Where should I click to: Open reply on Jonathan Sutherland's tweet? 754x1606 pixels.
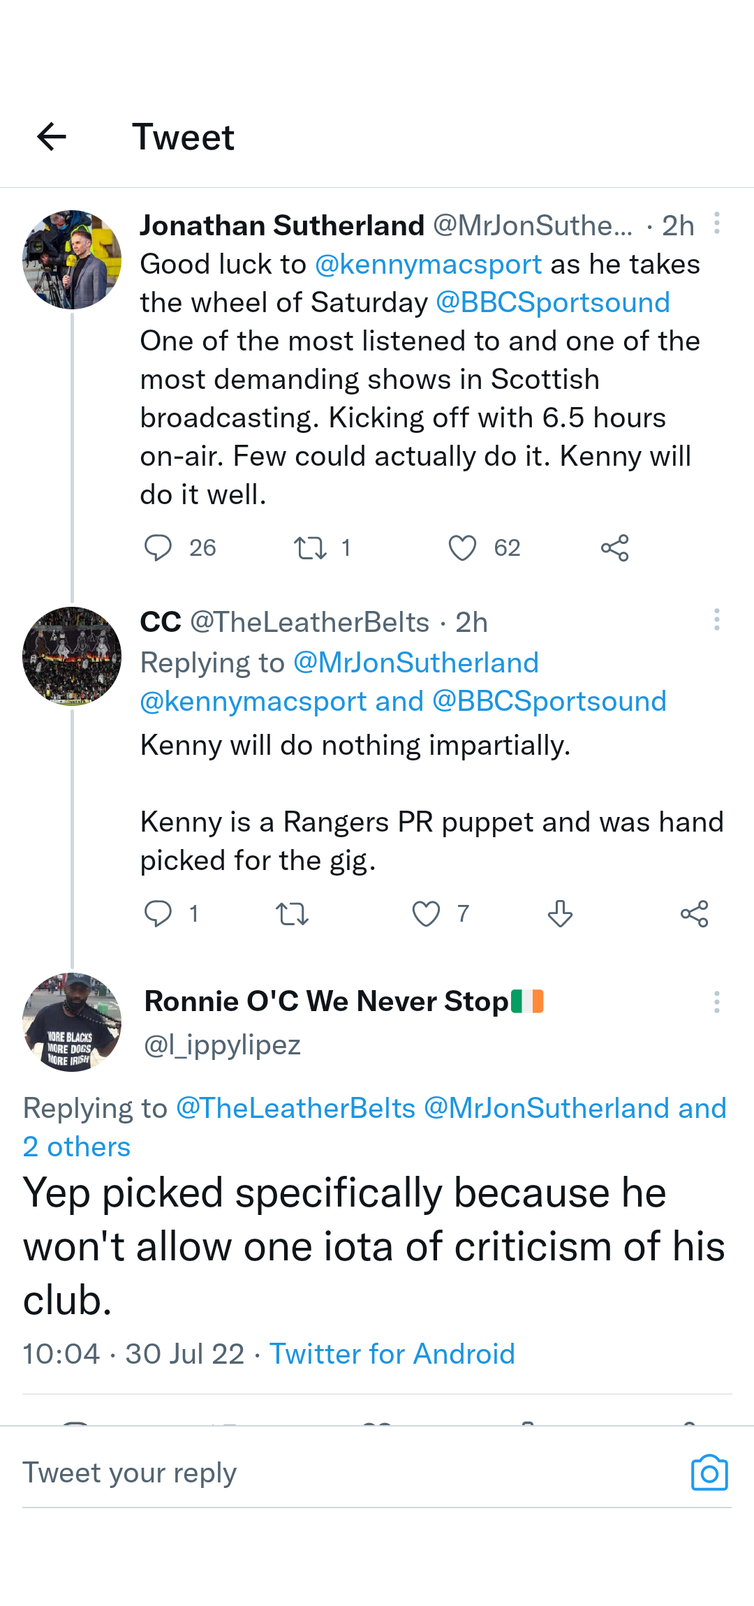[158, 548]
